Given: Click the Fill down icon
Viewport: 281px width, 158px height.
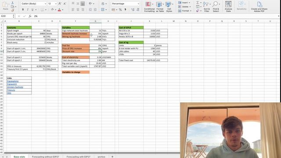Looking at the screenshot, I should click(198, 7).
